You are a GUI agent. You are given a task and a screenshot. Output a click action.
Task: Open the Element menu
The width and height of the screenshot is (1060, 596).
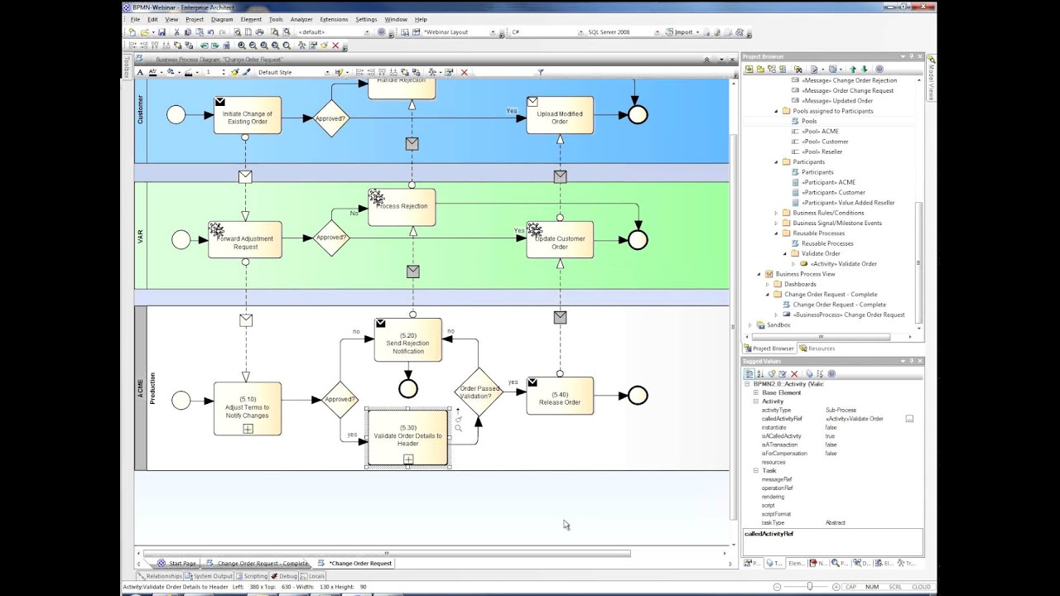tap(251, 19)
